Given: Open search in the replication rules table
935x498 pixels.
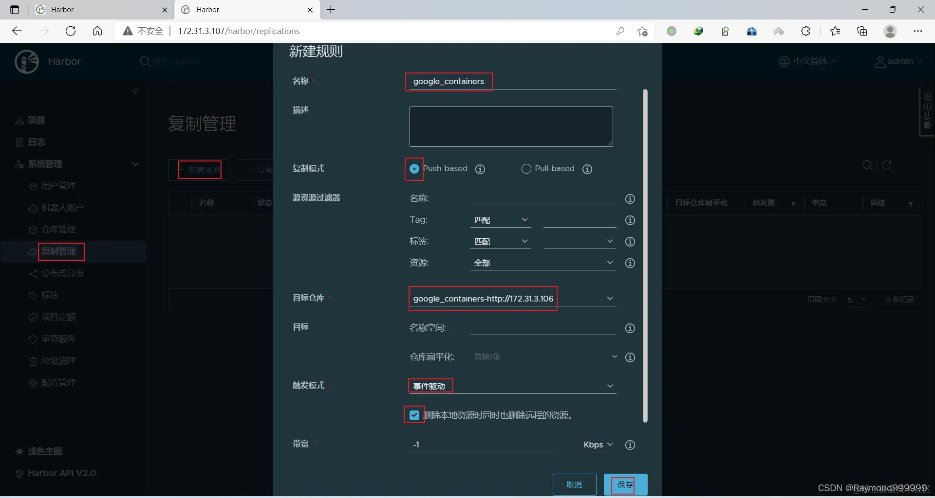Looking at the screenshot, I should (867, 165).
